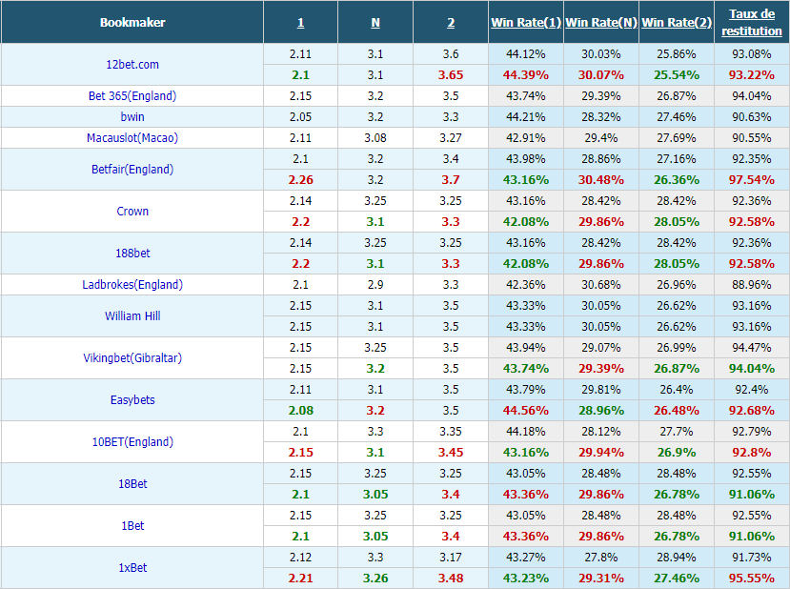Select the 42.36% win rate cell

pos(526,285)
